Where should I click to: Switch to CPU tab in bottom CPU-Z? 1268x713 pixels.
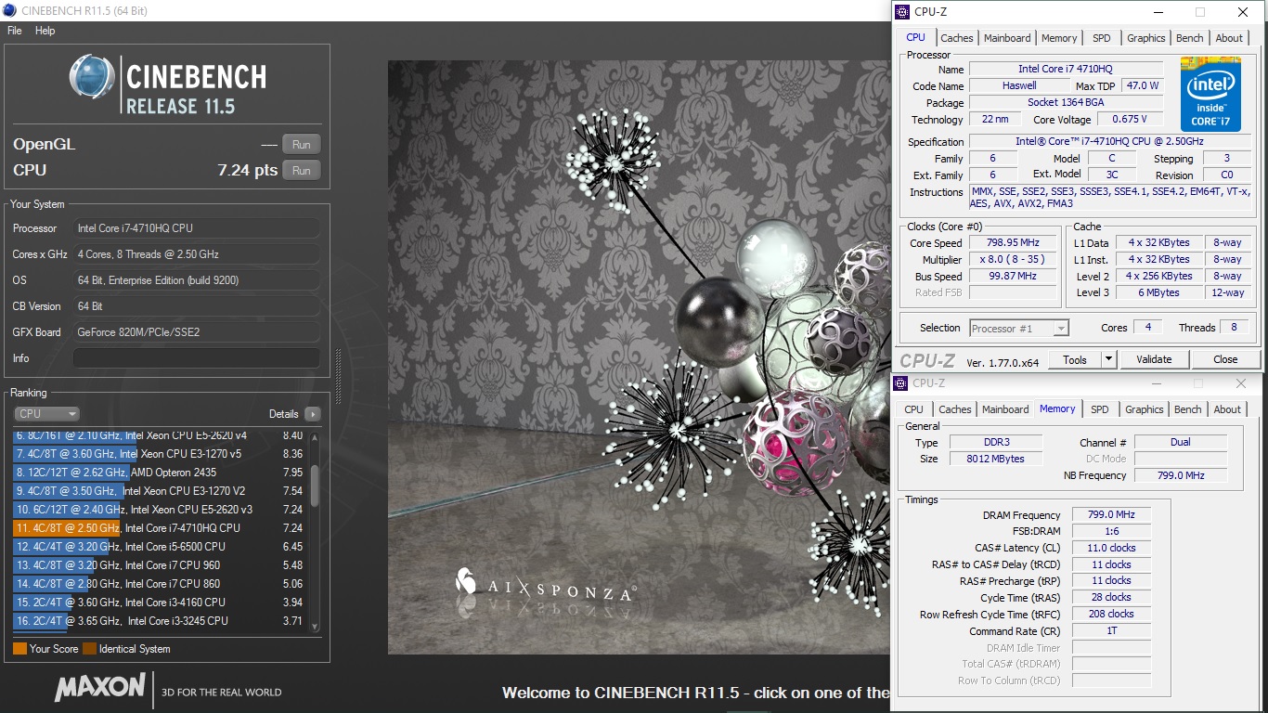914,409
